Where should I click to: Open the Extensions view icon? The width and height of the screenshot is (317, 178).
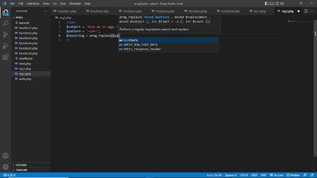(5, 57)
